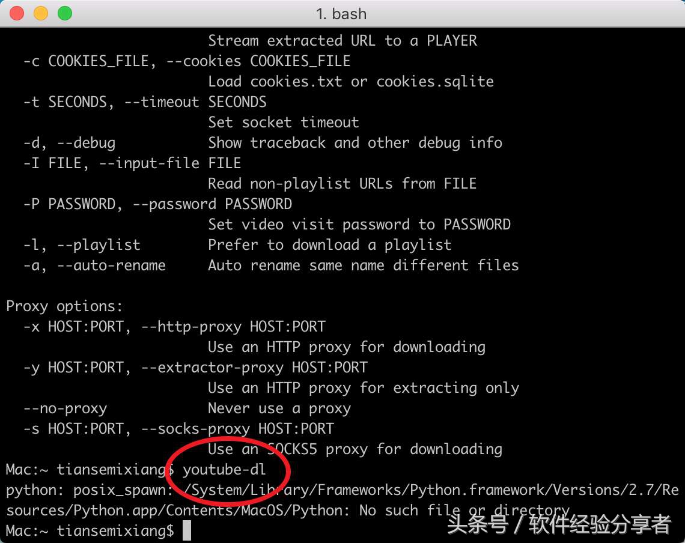Image resolution: width=685 pixels, height=543 pixels.
Task: Click 'Set video visit password to PASSWORD'
Action: coord(359,225)
